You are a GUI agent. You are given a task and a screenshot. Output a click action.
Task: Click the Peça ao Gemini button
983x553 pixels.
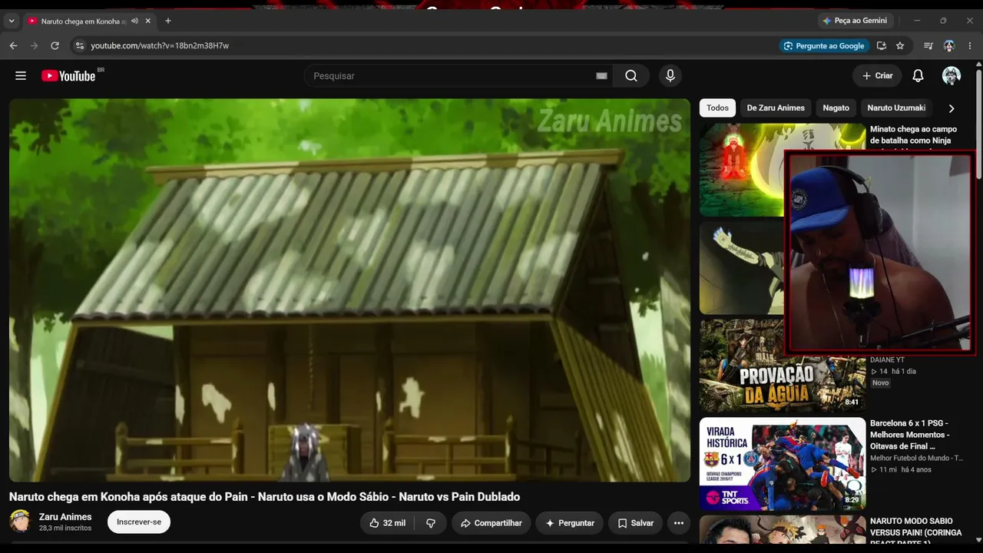[x=855, y=21]
